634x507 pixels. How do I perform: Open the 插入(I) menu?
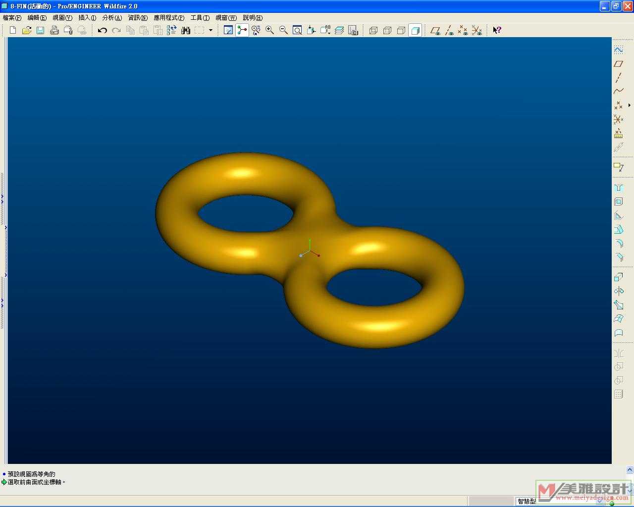click(x=87, y=18)
